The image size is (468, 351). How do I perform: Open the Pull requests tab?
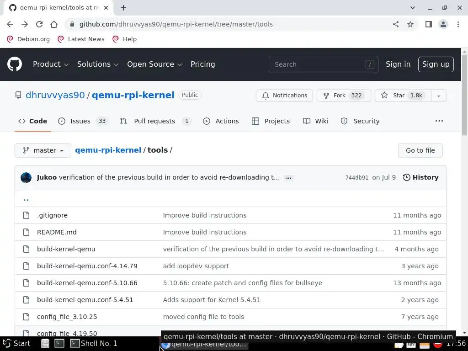155,121
